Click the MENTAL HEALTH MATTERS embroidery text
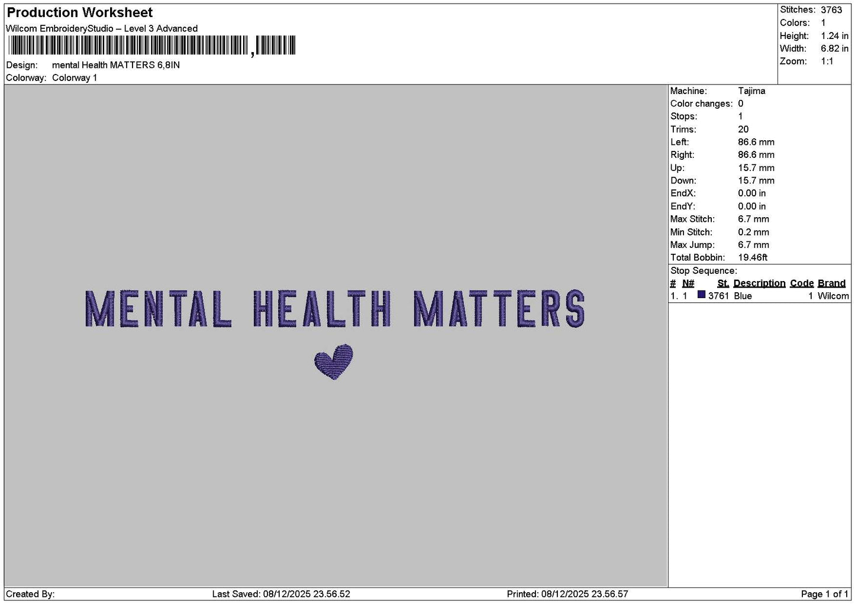855x604 pixels. pos(335,308)
